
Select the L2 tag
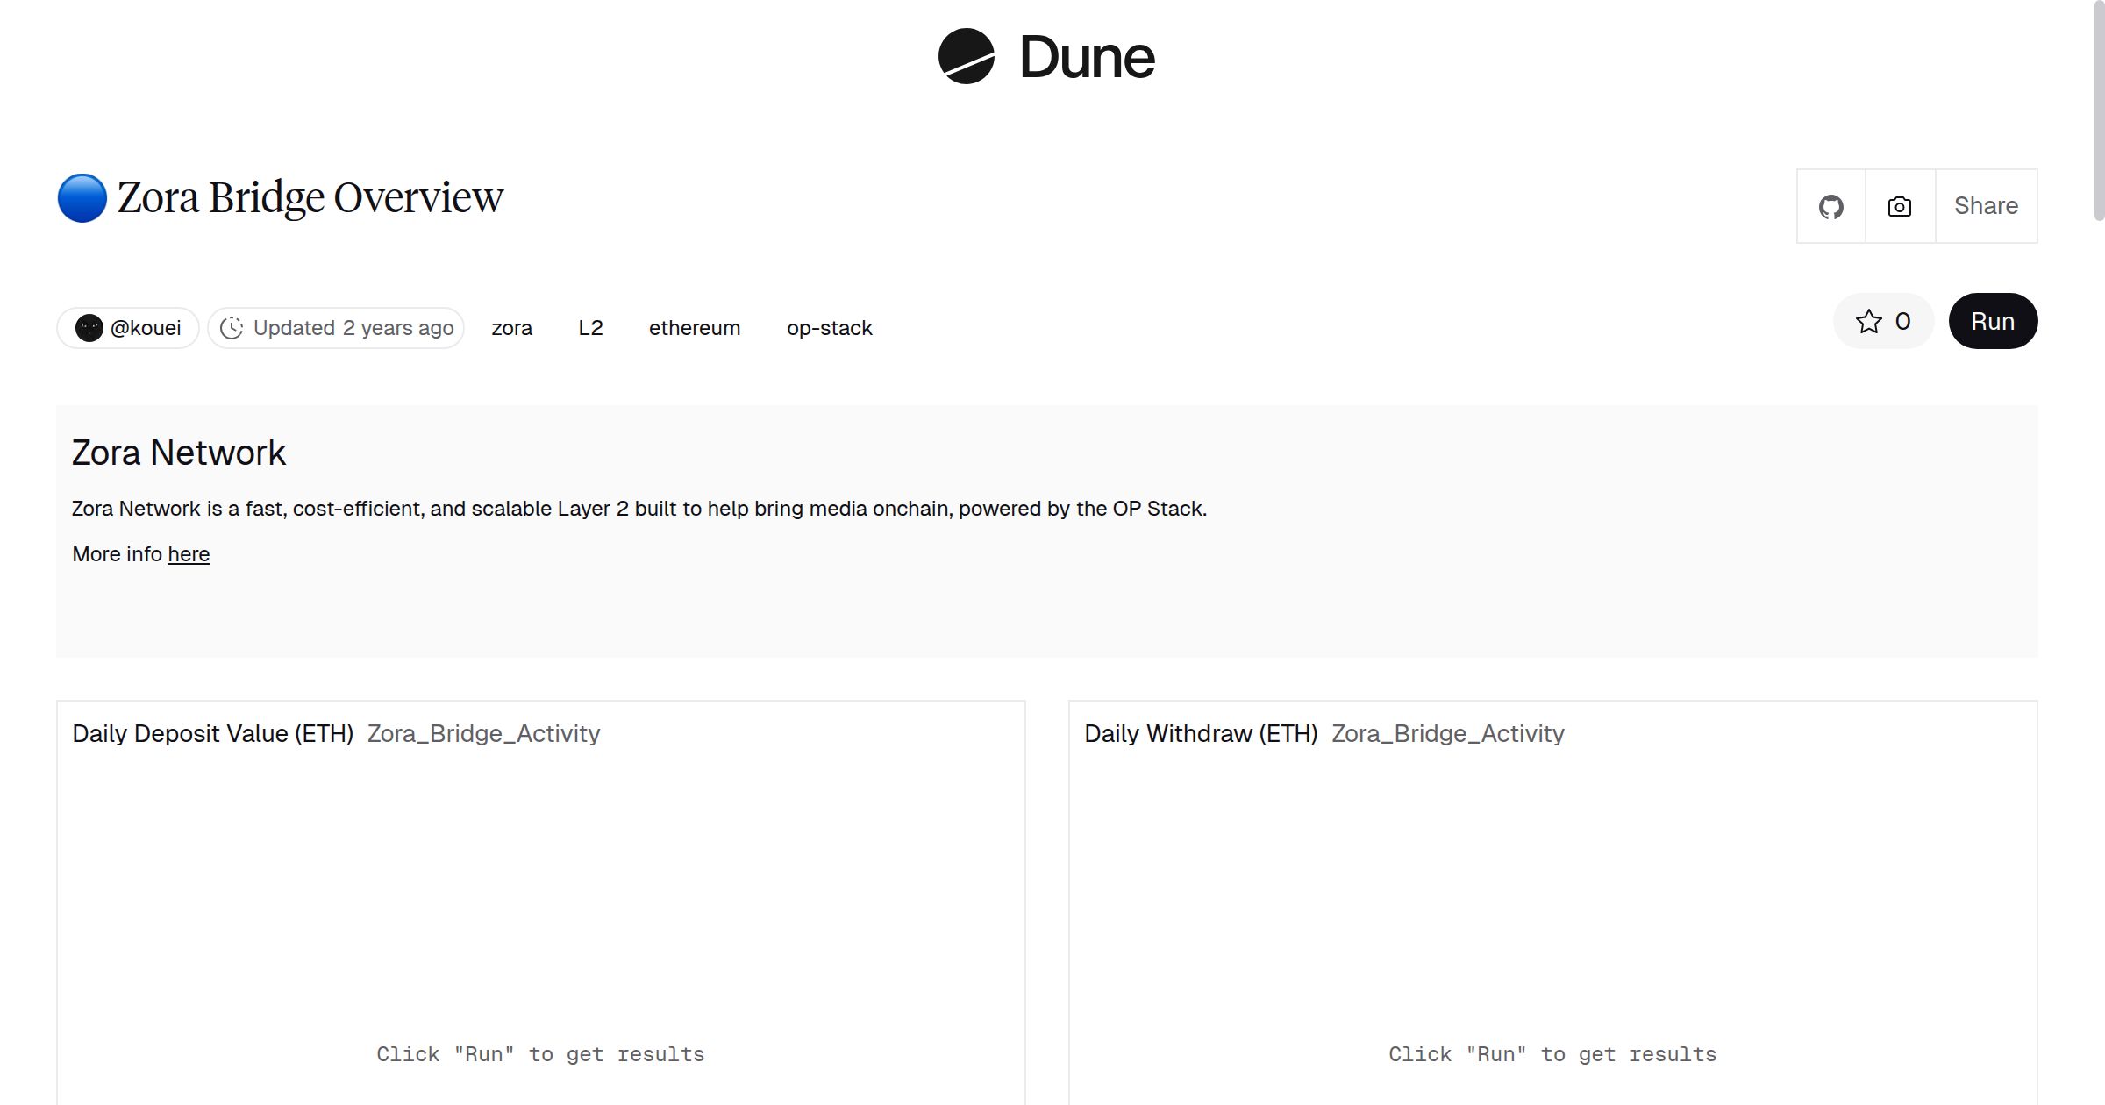click(590, 328)
